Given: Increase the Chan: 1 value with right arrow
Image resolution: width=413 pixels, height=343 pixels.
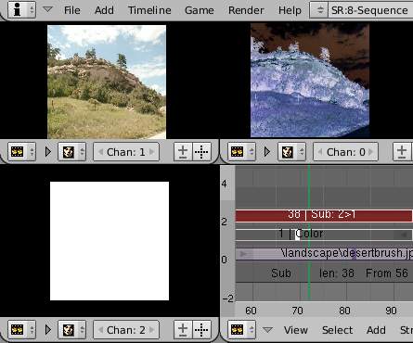Looking at the screenshot, I should tap(152, 152).
